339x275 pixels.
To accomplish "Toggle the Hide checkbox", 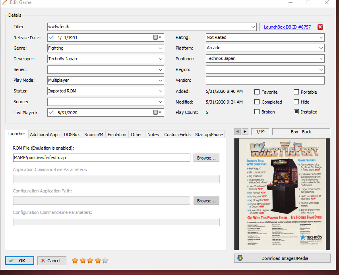I will (x=296, y=102).
